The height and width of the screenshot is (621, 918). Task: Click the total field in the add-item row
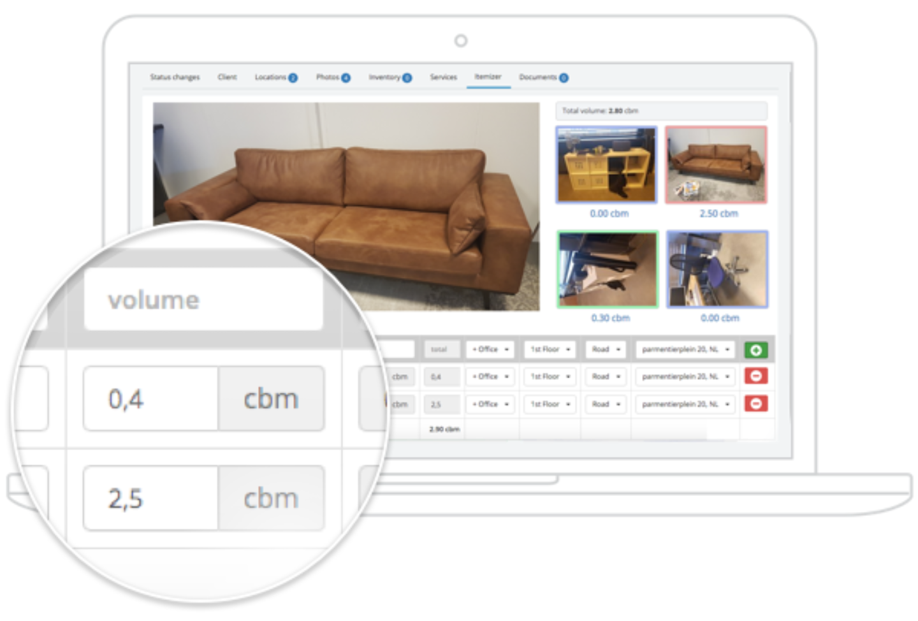[x=441, y=349]
